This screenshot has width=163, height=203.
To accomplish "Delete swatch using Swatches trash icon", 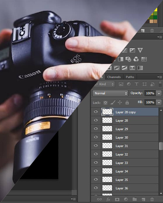I will [x=152, y=31].
